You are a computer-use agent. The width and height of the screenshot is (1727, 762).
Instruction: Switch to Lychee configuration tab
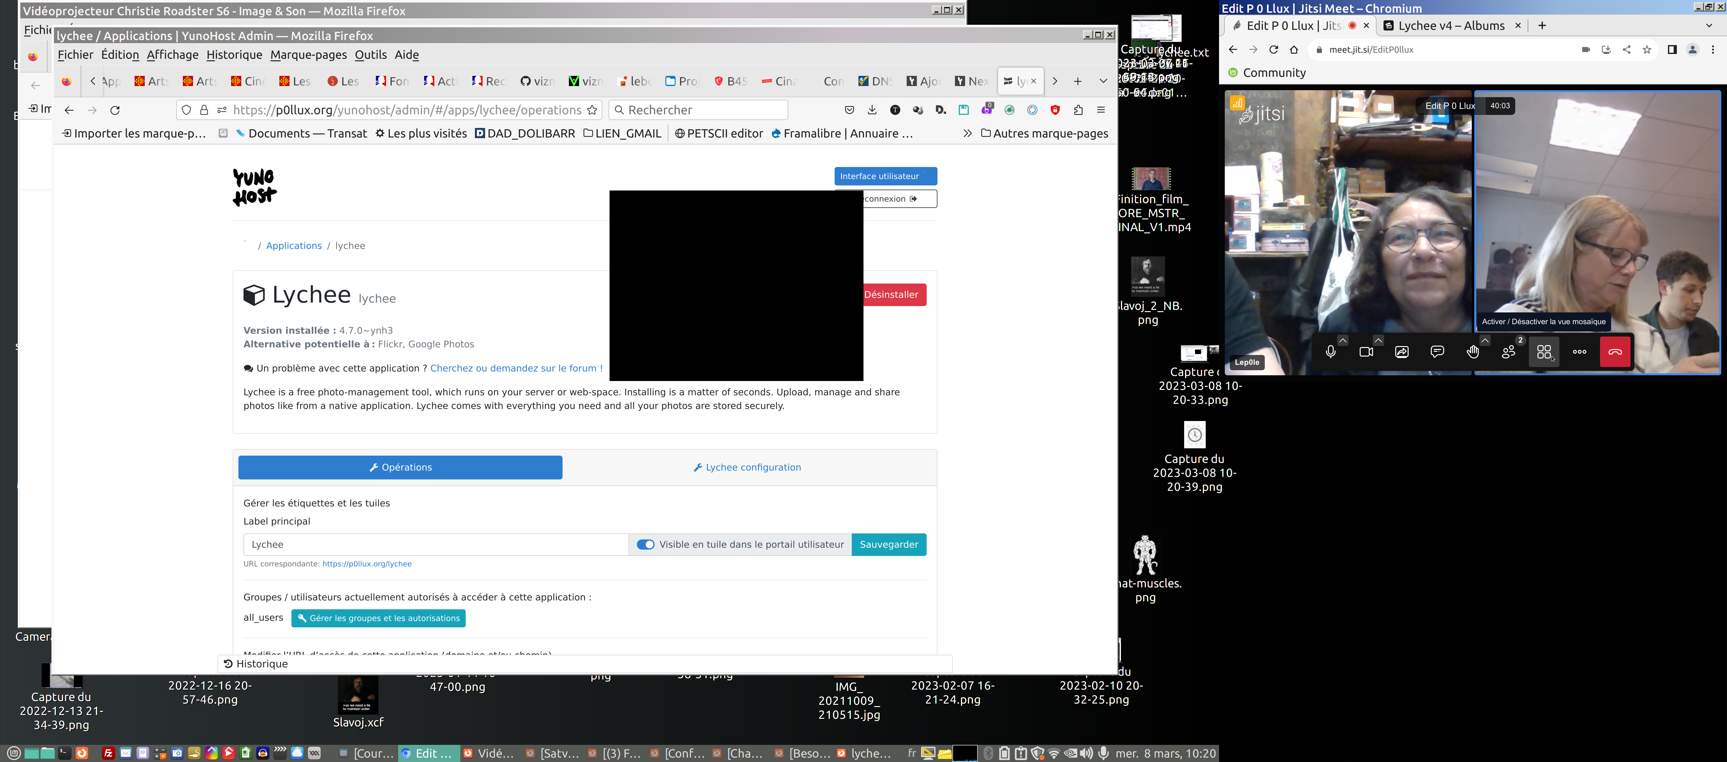pyautogui.click(x=747, y=468)
